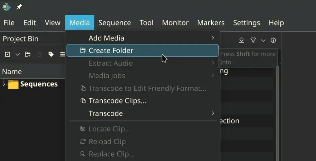Select Transcode Clips… menu entry

(117, 101)
